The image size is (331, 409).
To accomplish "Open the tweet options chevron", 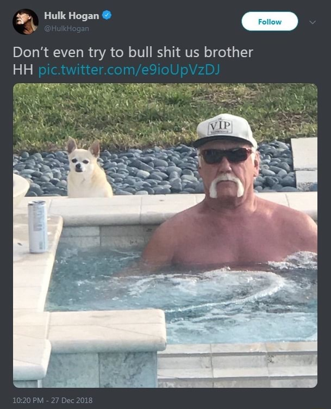I will [313, 22].
